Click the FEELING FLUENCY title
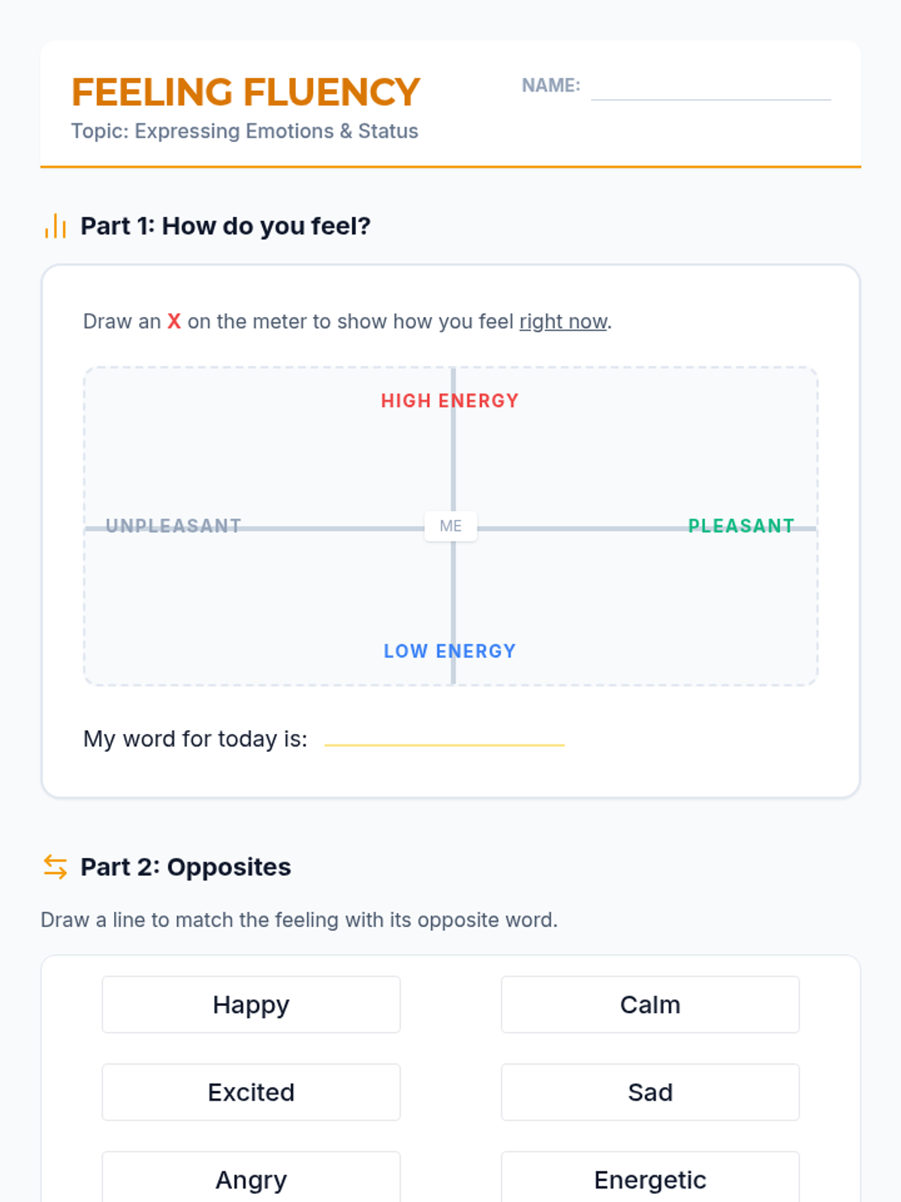901x1202 pixels. coord(246,92)
